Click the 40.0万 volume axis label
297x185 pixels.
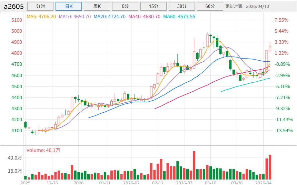tap(15, 158)
